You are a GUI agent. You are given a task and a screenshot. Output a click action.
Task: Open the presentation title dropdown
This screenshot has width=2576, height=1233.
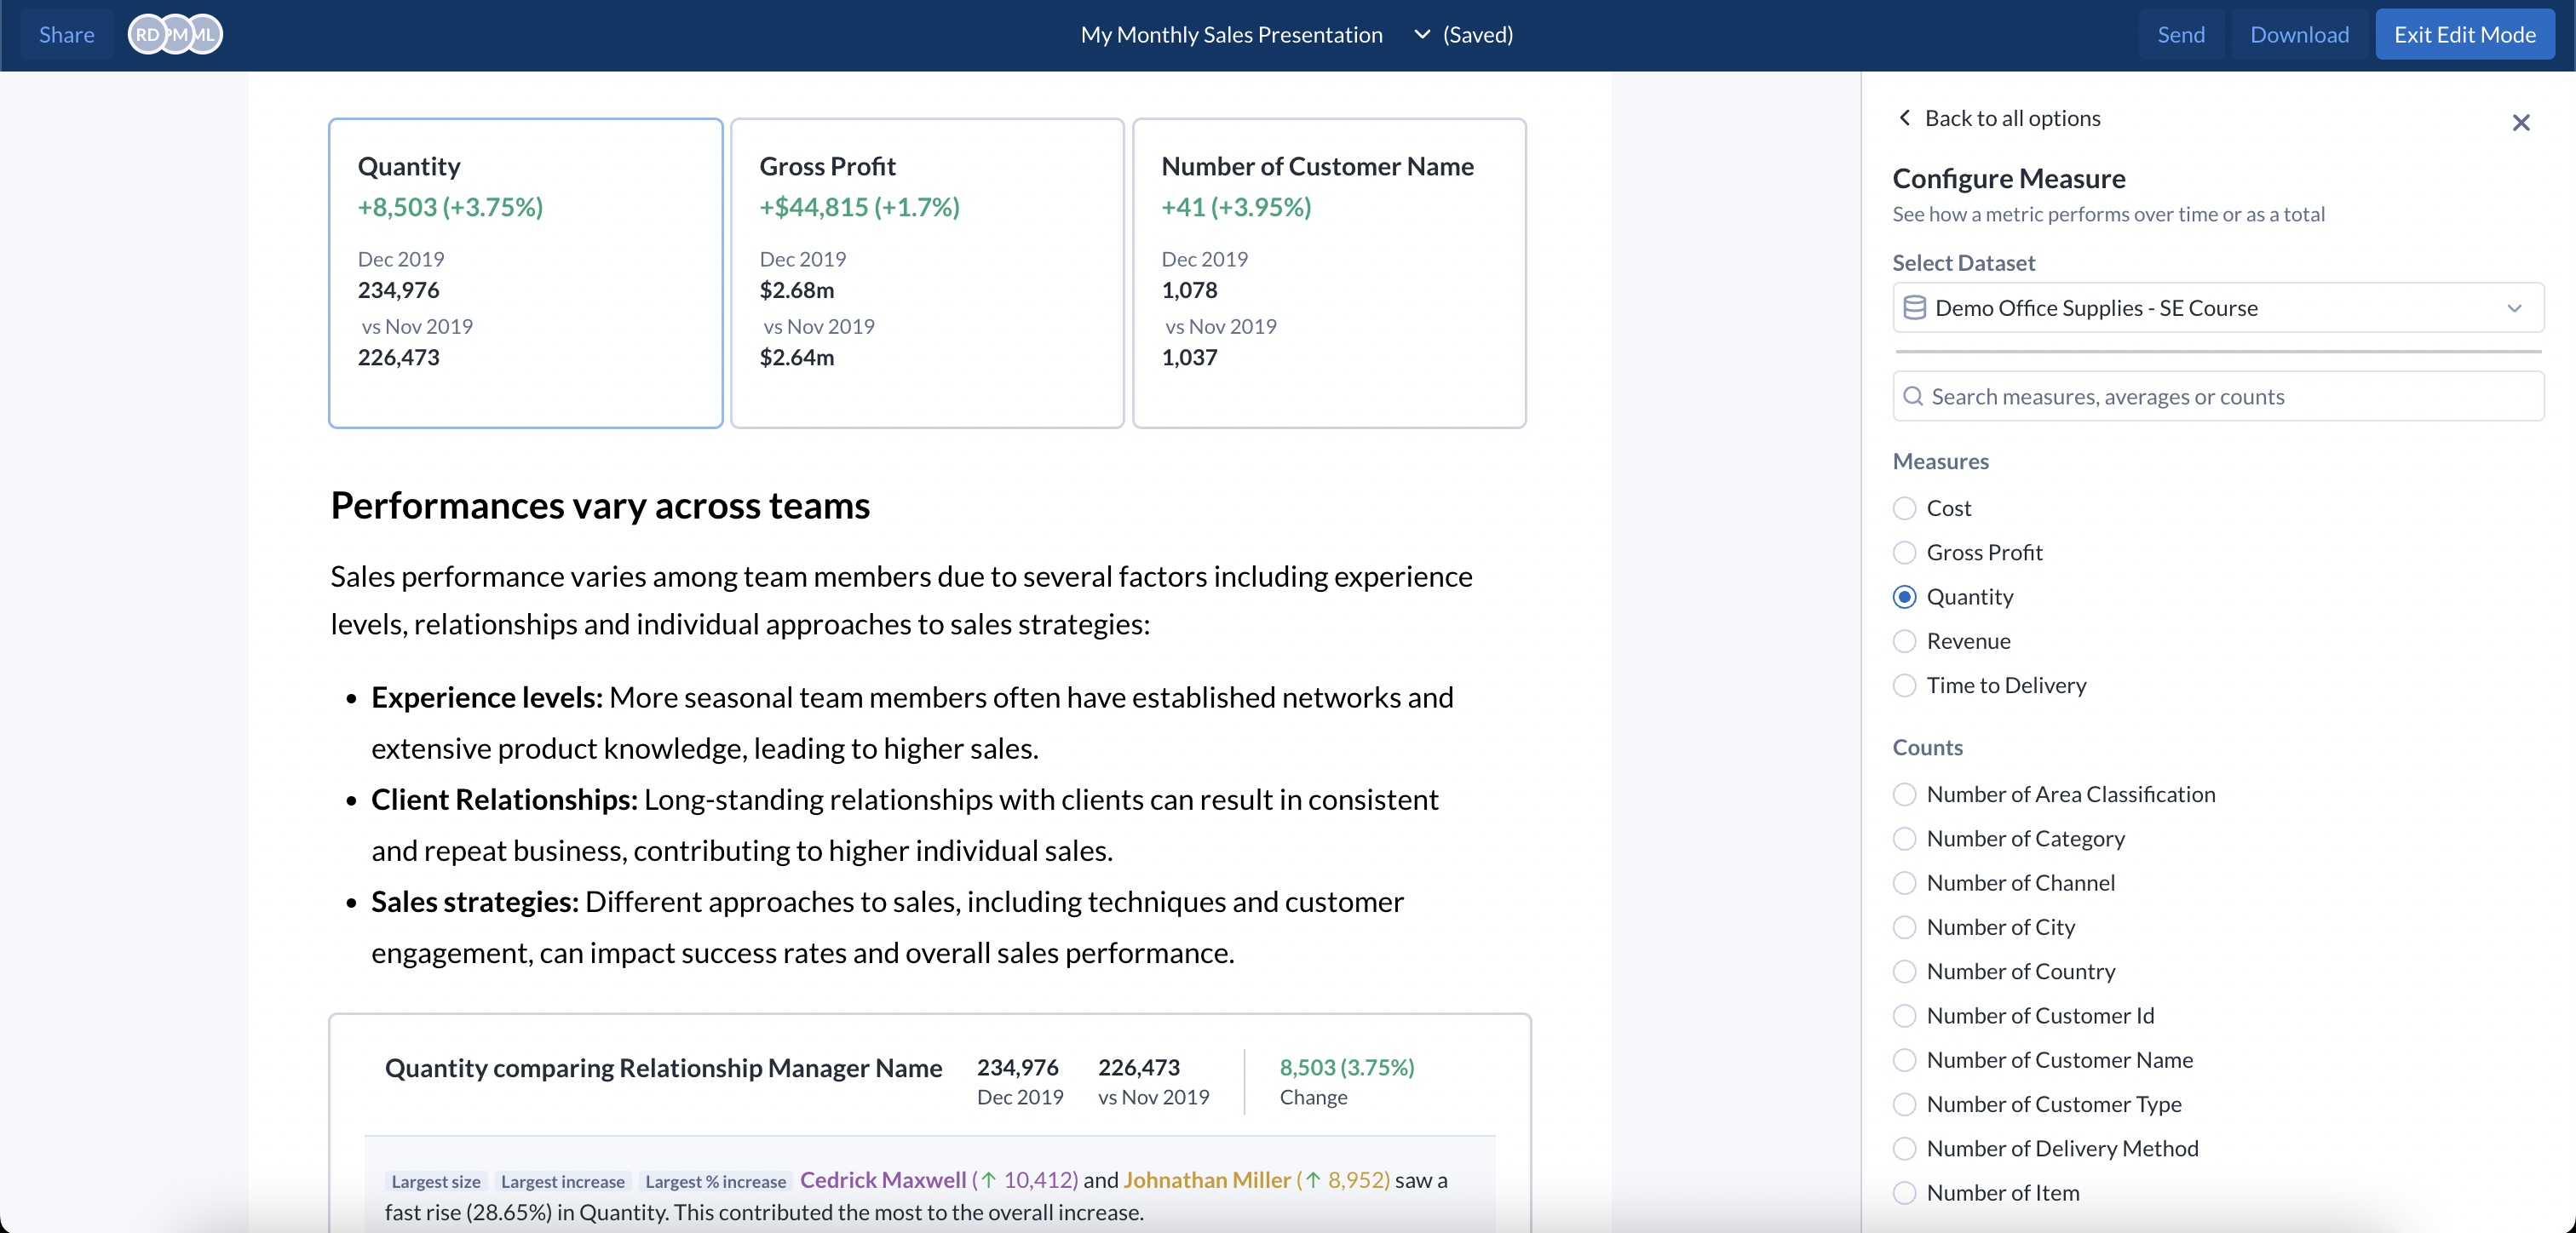click(1421, 33)
